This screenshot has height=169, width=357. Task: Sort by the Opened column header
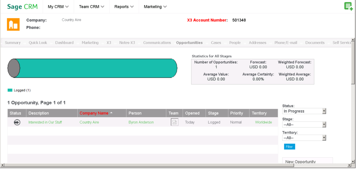click(192, 113)
